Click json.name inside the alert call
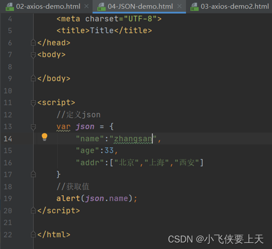 (x=106, y=198)
